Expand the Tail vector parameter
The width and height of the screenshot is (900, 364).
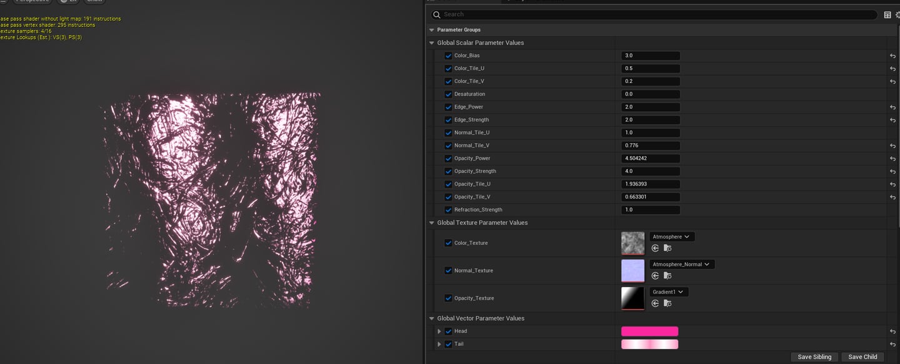(439, 344)
